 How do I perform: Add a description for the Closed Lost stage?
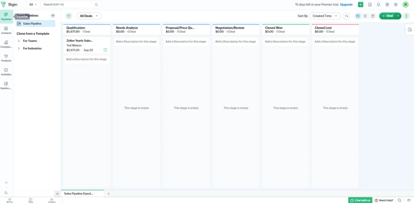tap(335, 42)
